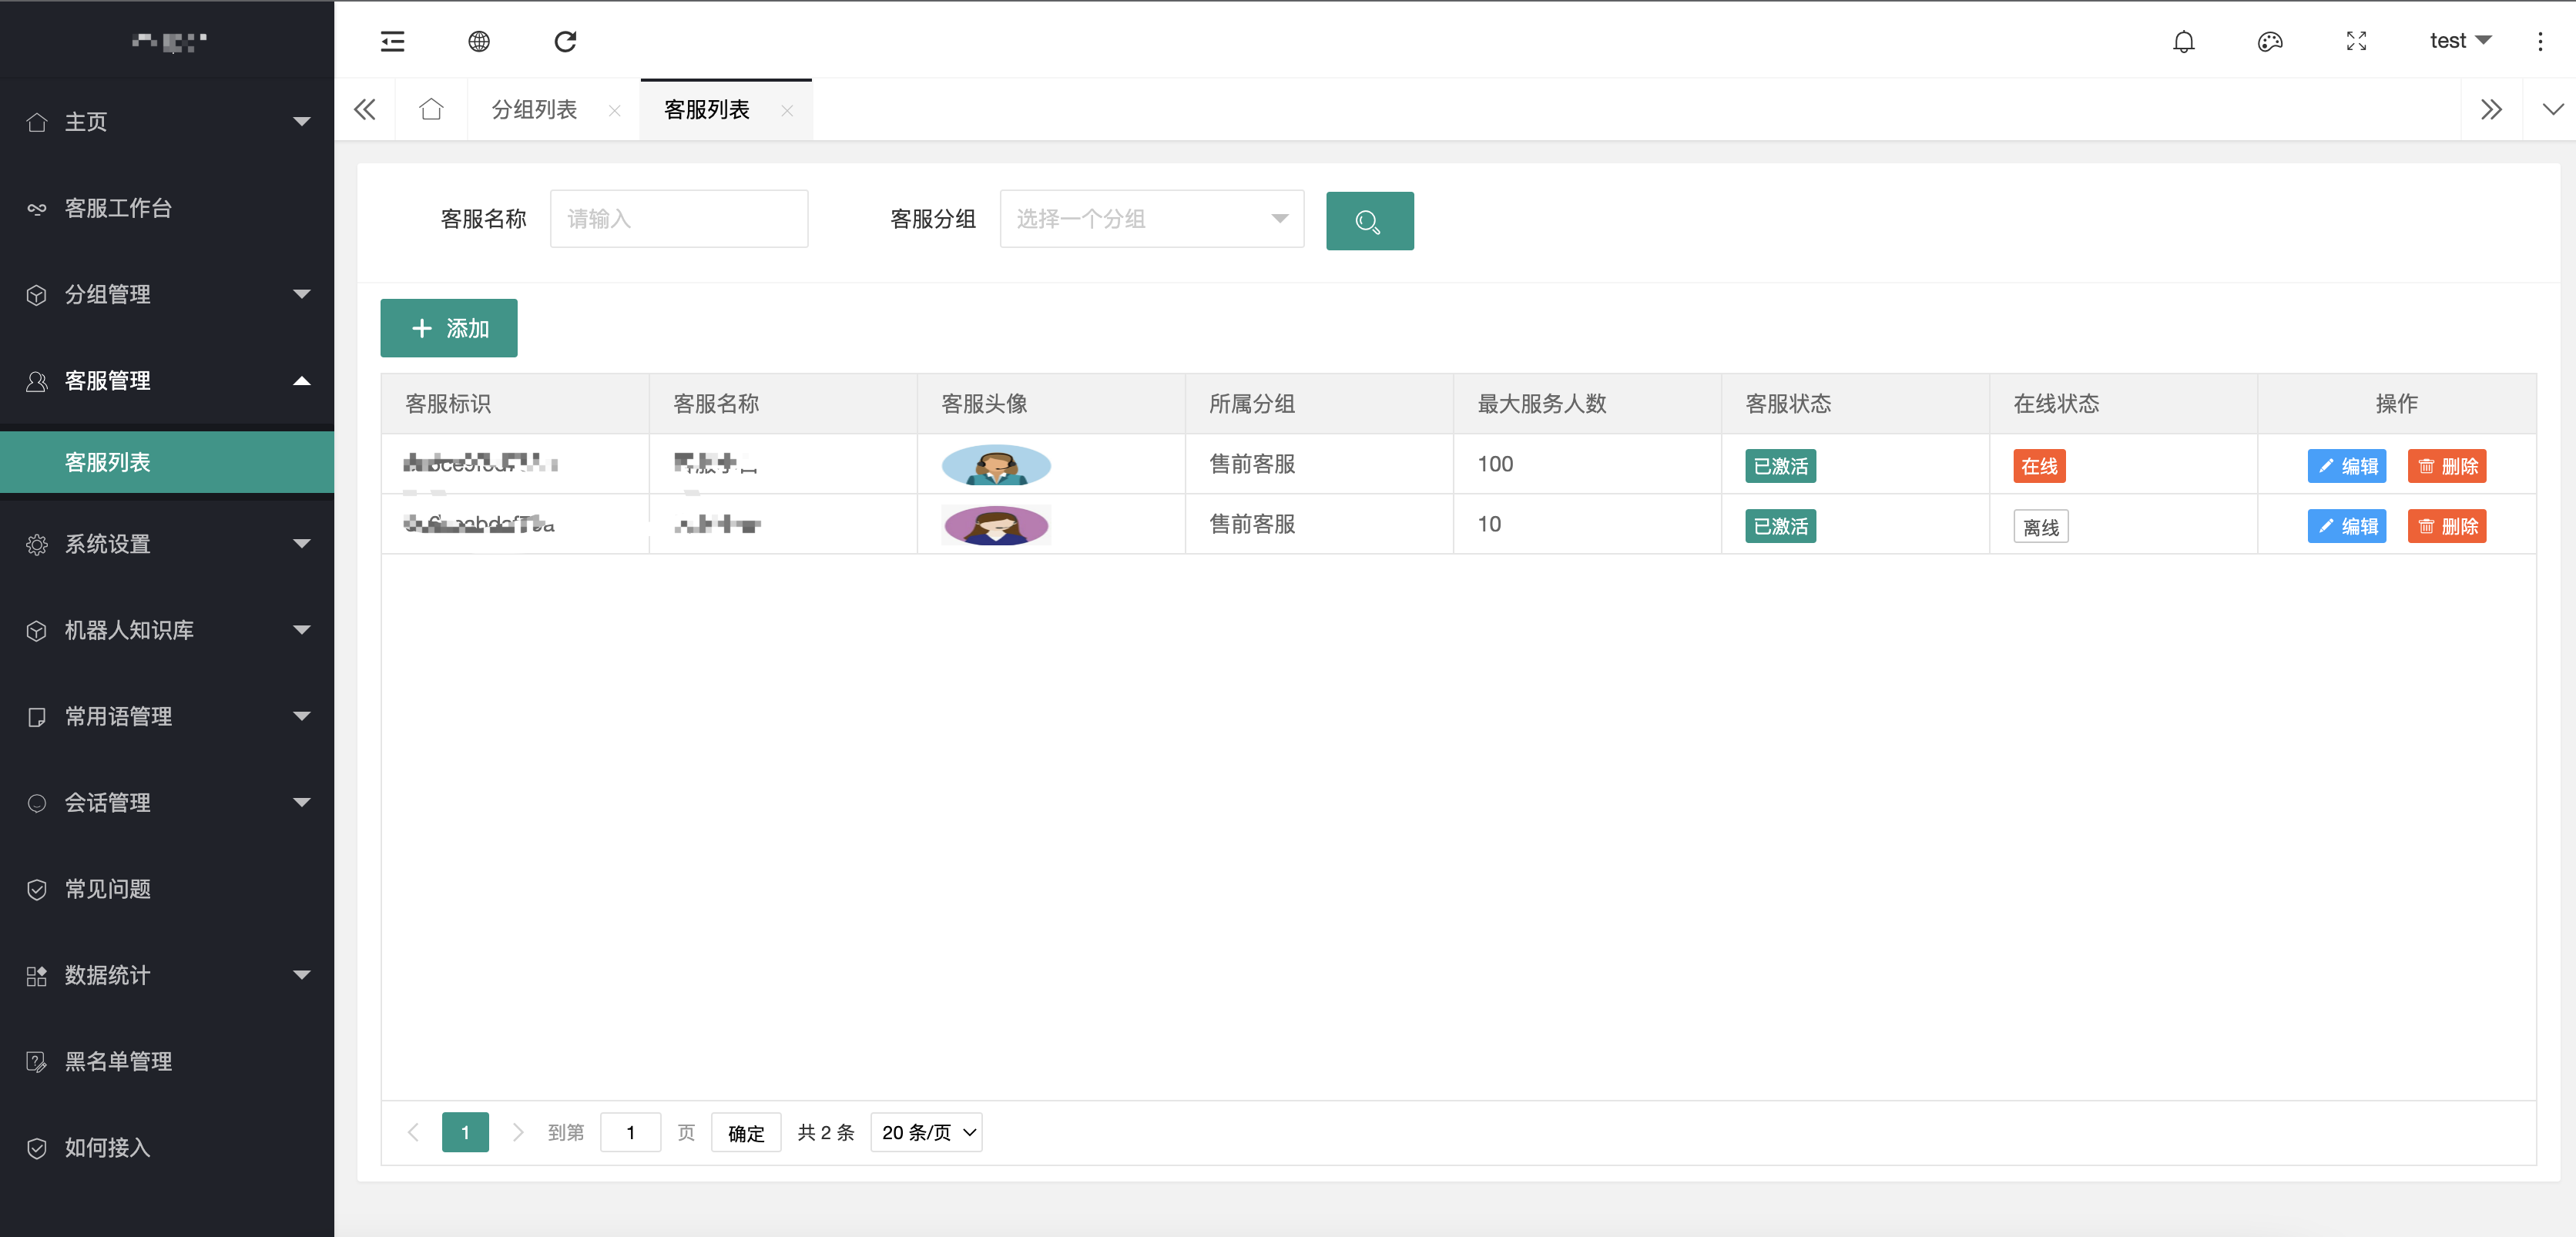2576x1237 pixels.
Task: Open 常见问题 in the sidebar
Action: [x=167, y=889]
